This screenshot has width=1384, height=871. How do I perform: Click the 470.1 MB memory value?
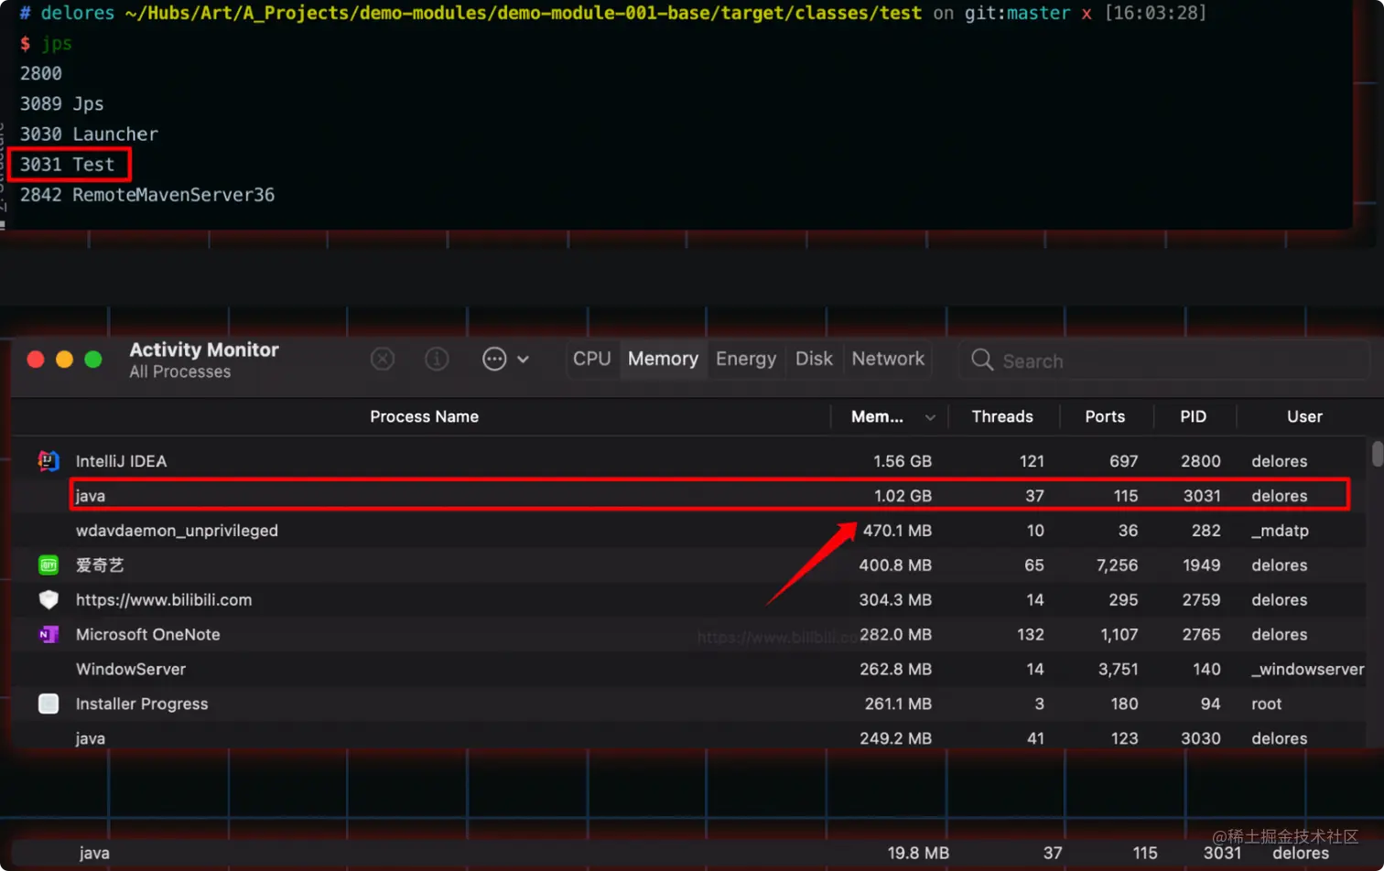(x=897, y=531)
